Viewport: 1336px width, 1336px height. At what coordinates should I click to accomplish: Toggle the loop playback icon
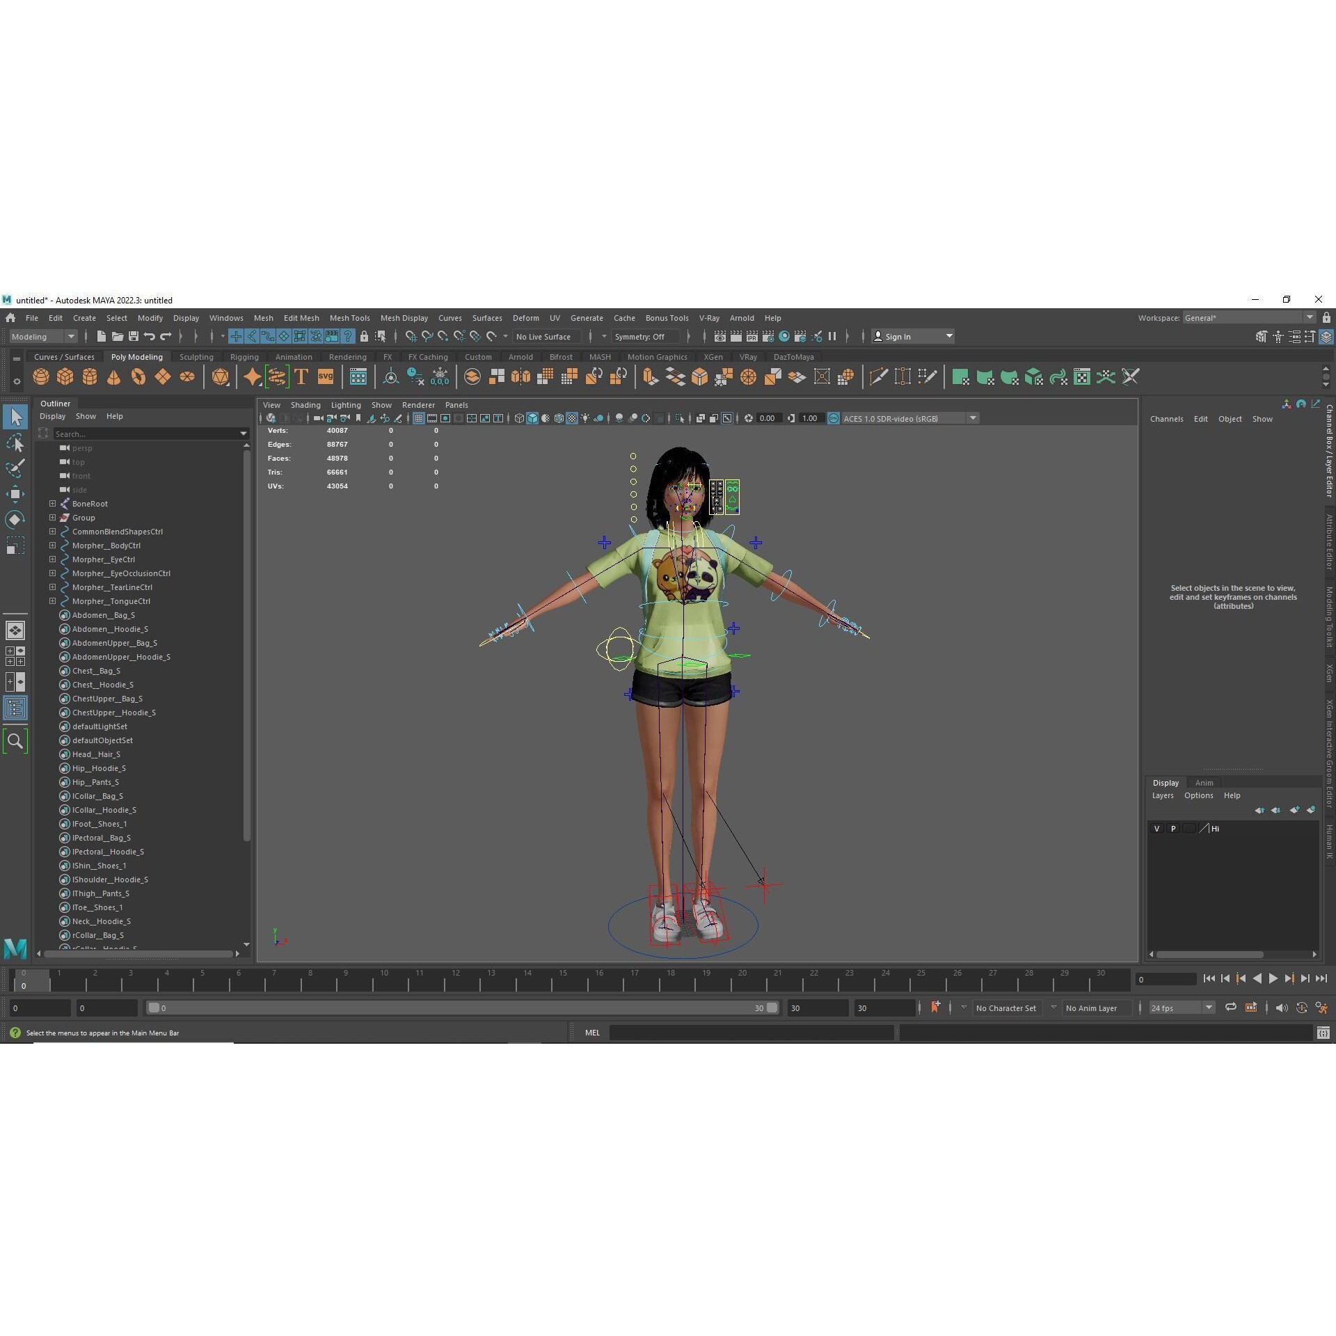1231,1008
